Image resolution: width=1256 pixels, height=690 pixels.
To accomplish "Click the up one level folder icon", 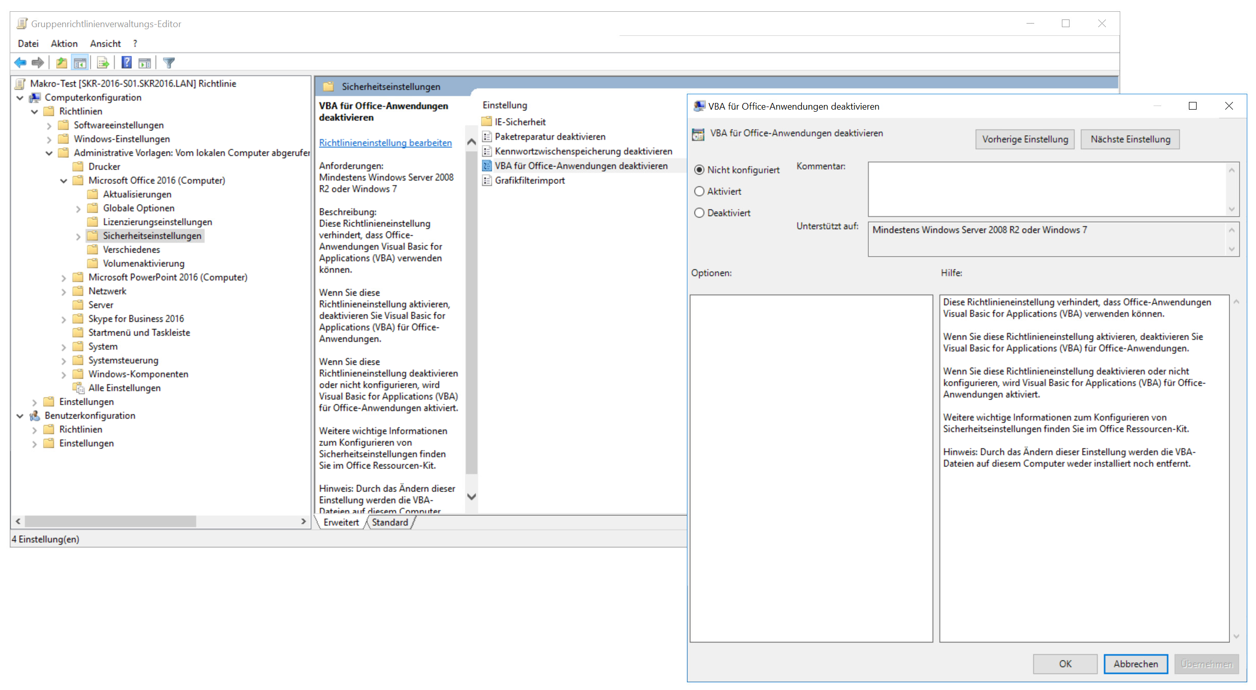I will click(x=61, y=62).
